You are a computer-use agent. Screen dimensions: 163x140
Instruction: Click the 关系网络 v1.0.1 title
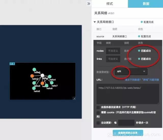click(x=104, y=13)
